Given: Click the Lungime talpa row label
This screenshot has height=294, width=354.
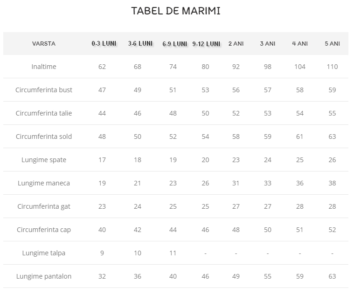Looking at the screenshot, I should point(44,253).
